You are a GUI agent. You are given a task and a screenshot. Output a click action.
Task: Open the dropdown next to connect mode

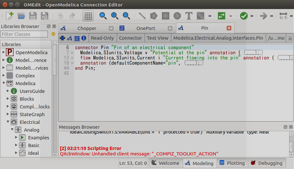pyautogui.click(x=231, y=16)
